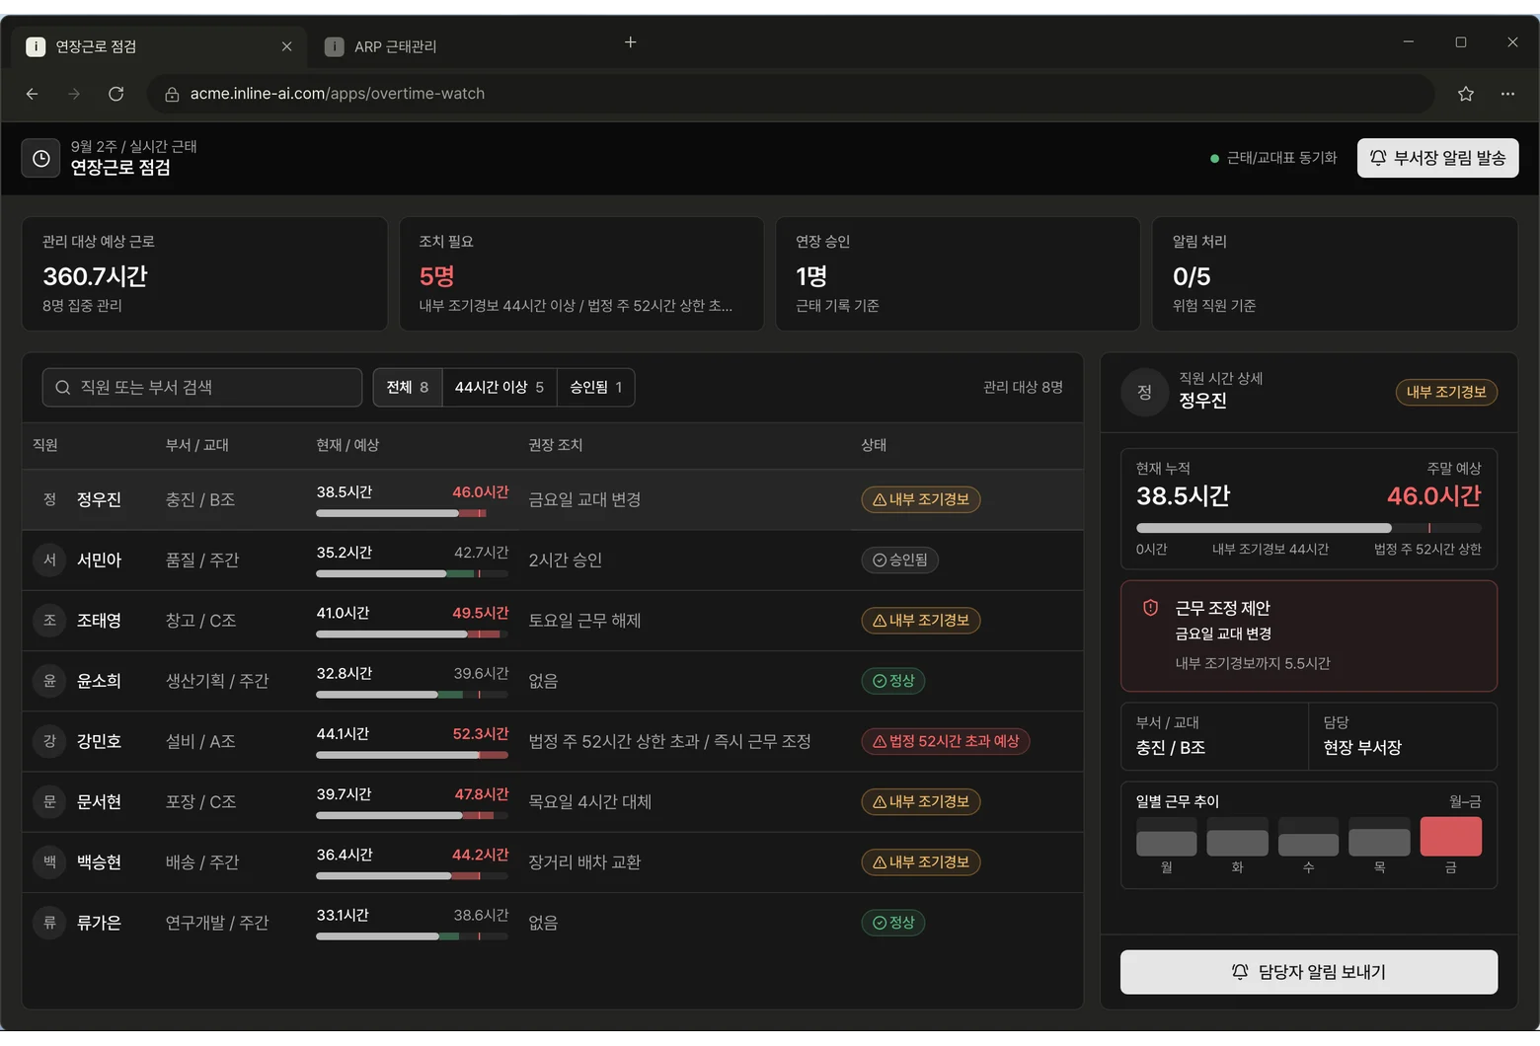Open a new browser tab
Screen dimensions: 1540x1046
pyautogui.click(x=631, y=42)
